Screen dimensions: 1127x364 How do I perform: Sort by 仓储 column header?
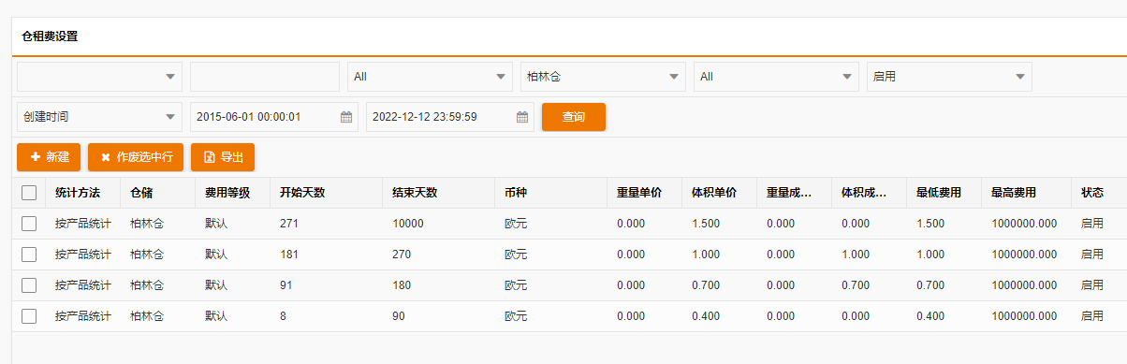158,193
